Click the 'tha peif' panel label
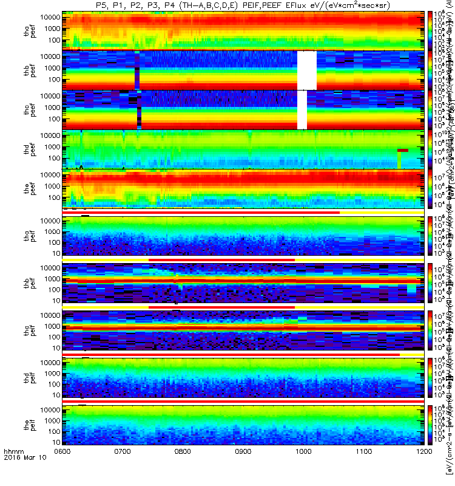 click(30, 236)
